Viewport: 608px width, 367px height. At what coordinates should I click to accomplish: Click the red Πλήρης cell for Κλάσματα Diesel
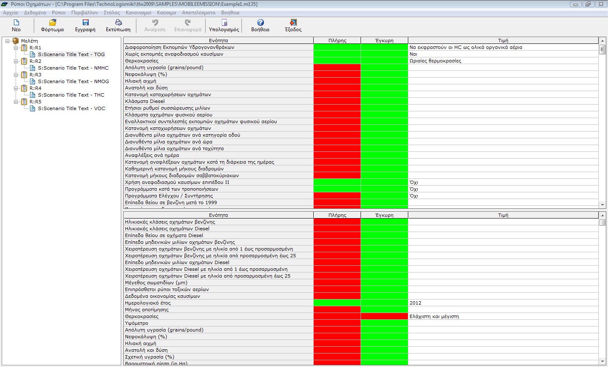pyautogui.click(x=337, y=101)
